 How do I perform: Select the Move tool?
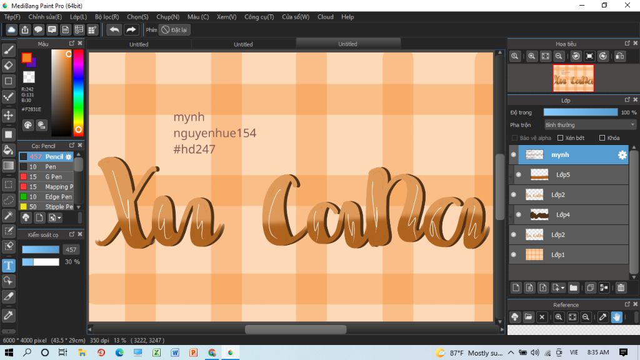click(x=9, y=115)
